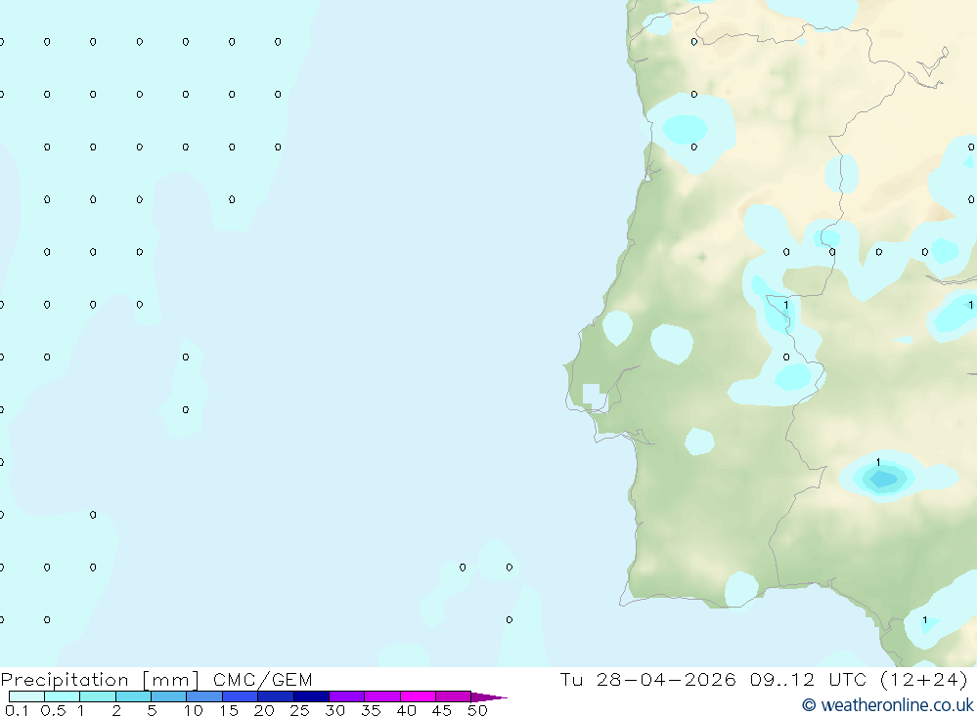Select the 20–25 mm legend color swatch
This screenshot has height=716, width=978.
click(x=276, y=696)
